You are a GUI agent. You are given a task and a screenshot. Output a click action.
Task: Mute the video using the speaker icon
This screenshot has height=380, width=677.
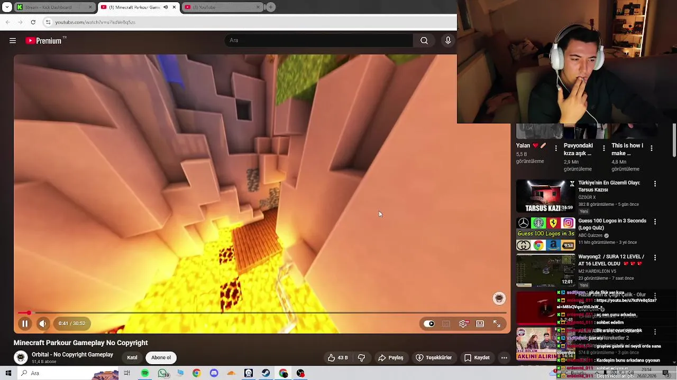(43, 324)
